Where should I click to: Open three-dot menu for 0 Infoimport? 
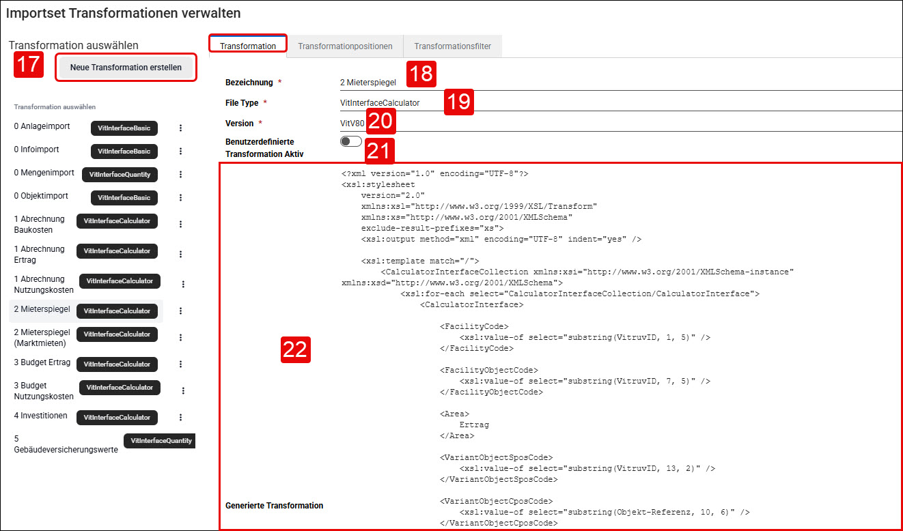pos(180,151)
